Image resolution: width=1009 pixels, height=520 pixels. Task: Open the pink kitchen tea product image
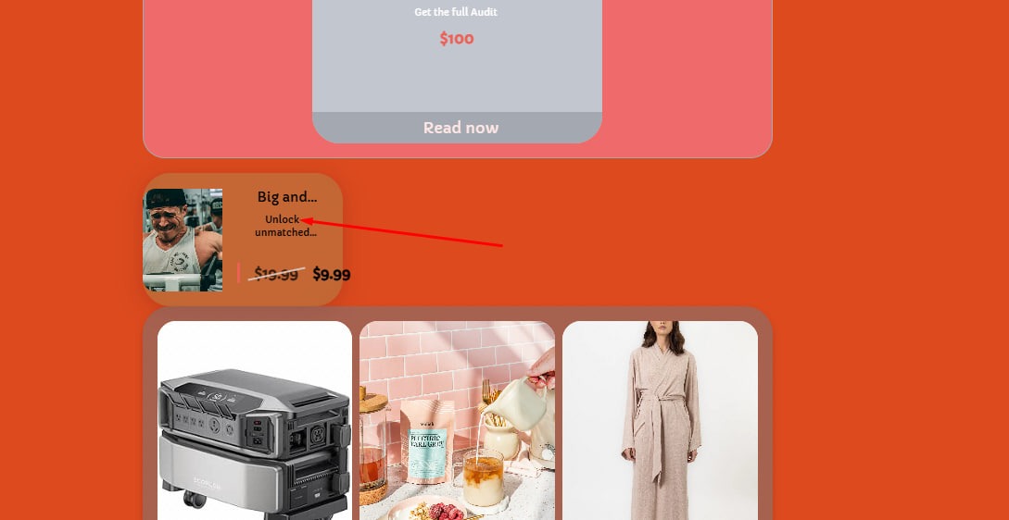(x=457, y=420)
